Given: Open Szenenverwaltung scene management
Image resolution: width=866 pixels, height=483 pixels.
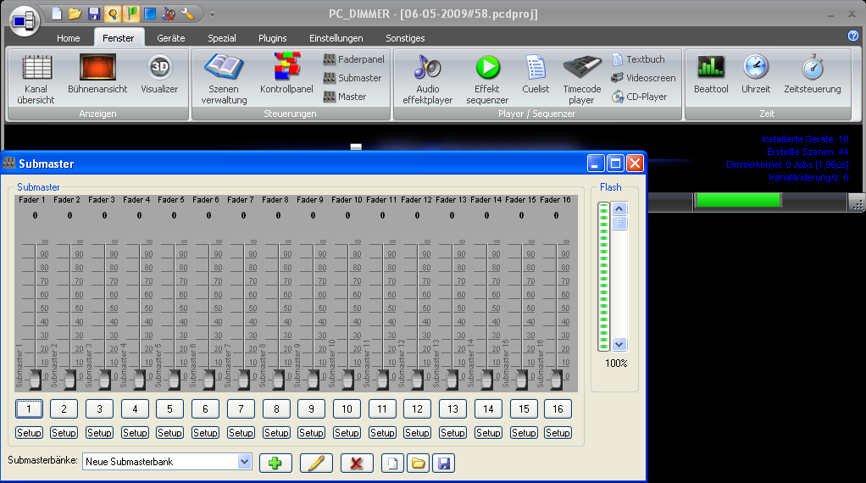Looking at the screenshot, I should pos(224,79).
